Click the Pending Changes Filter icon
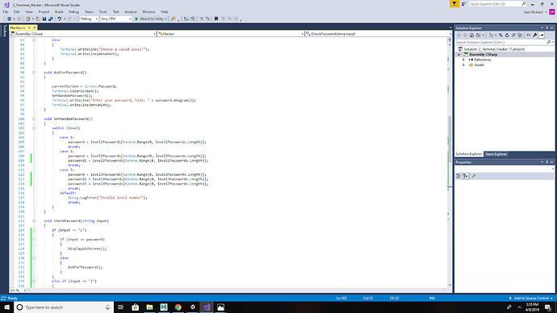557x313 pixels. [492, 35]
